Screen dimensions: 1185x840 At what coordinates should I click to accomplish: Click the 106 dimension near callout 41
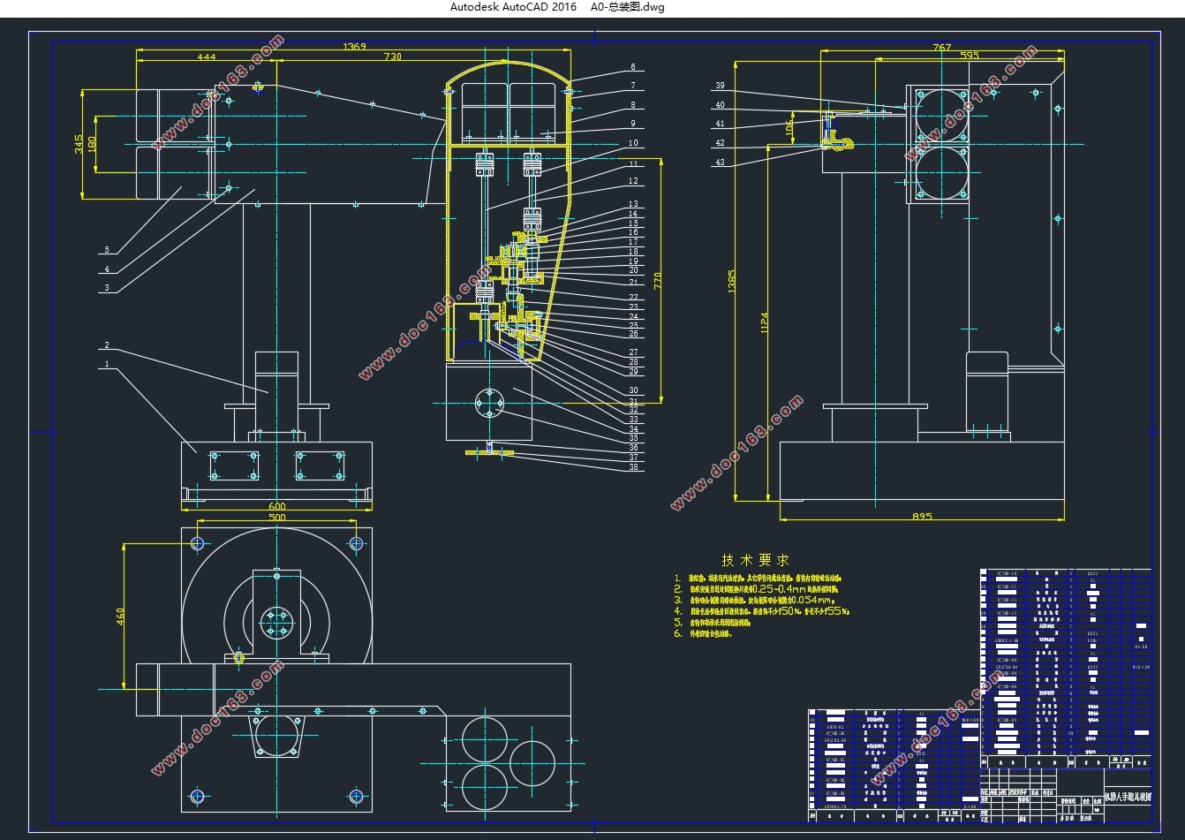pyautogui.click(x=790, y=128)
